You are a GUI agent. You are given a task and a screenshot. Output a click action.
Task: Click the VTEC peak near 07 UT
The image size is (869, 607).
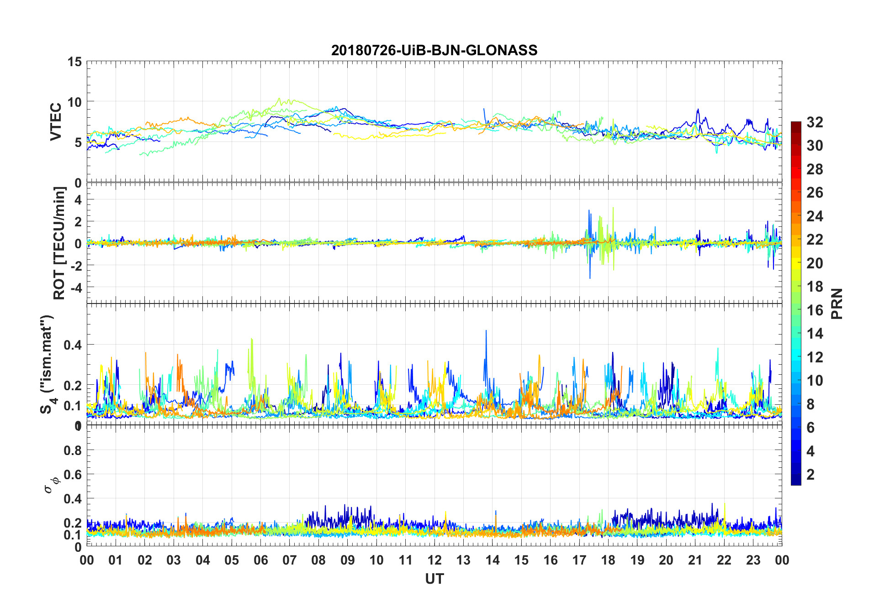(280, 99)
